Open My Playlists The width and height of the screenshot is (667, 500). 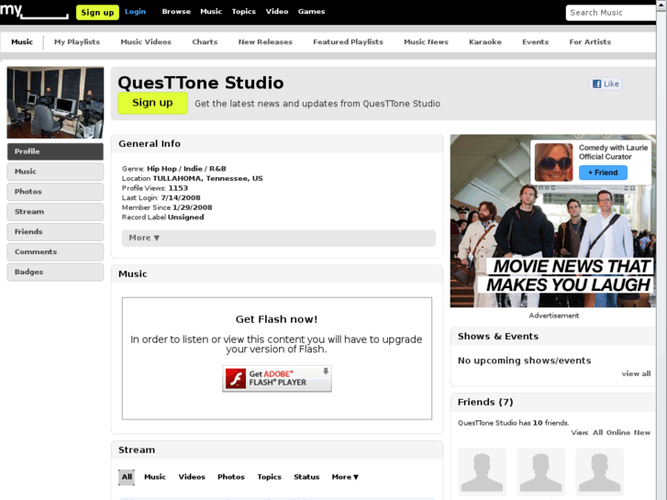coord(77,41)
